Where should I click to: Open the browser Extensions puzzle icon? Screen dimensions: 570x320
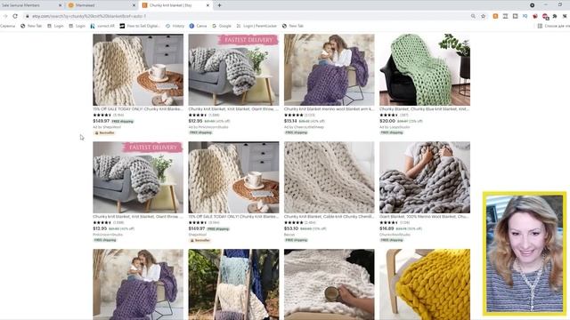555,16
